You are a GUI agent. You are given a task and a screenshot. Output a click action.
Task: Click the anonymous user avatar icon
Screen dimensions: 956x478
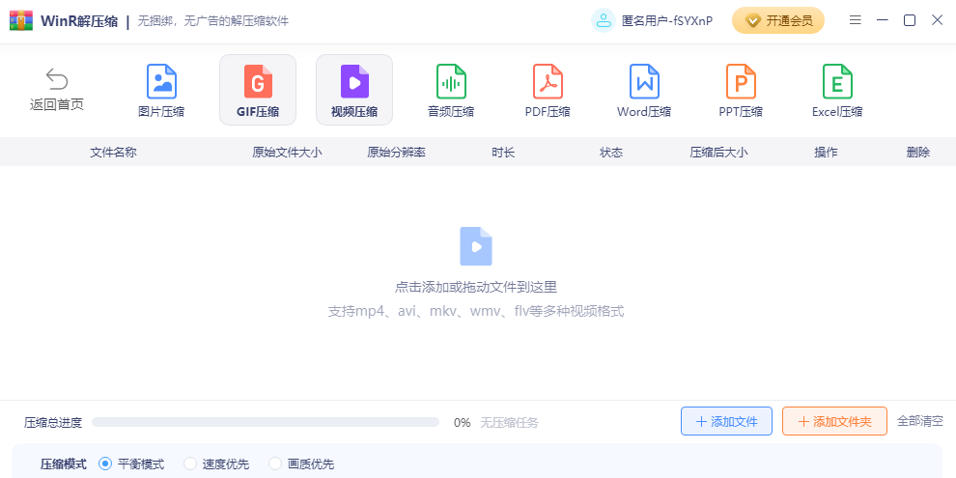[604, 20]
